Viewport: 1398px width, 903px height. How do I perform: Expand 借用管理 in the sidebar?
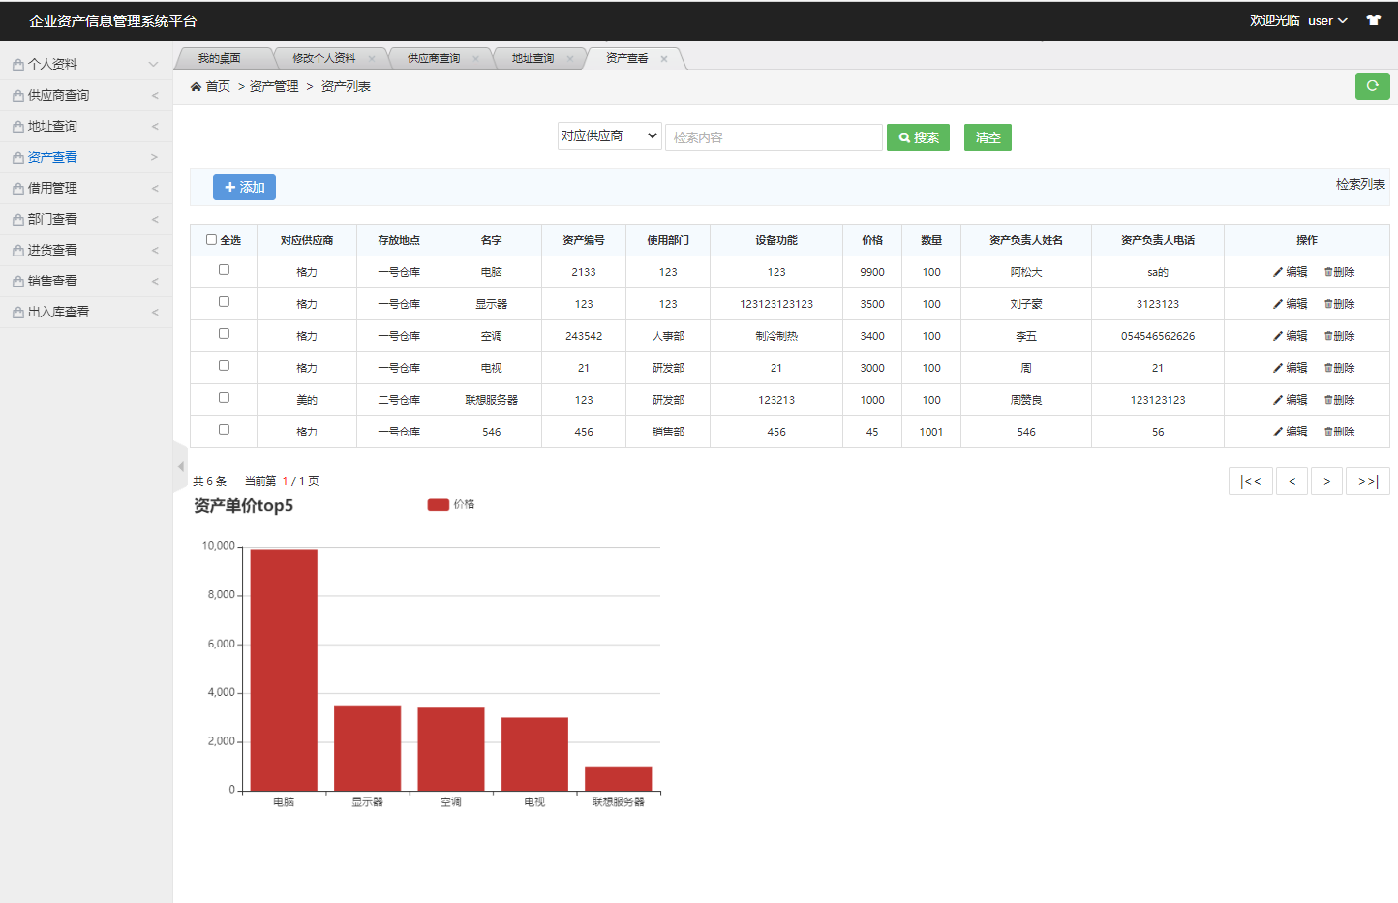click(x=85, y=188)
